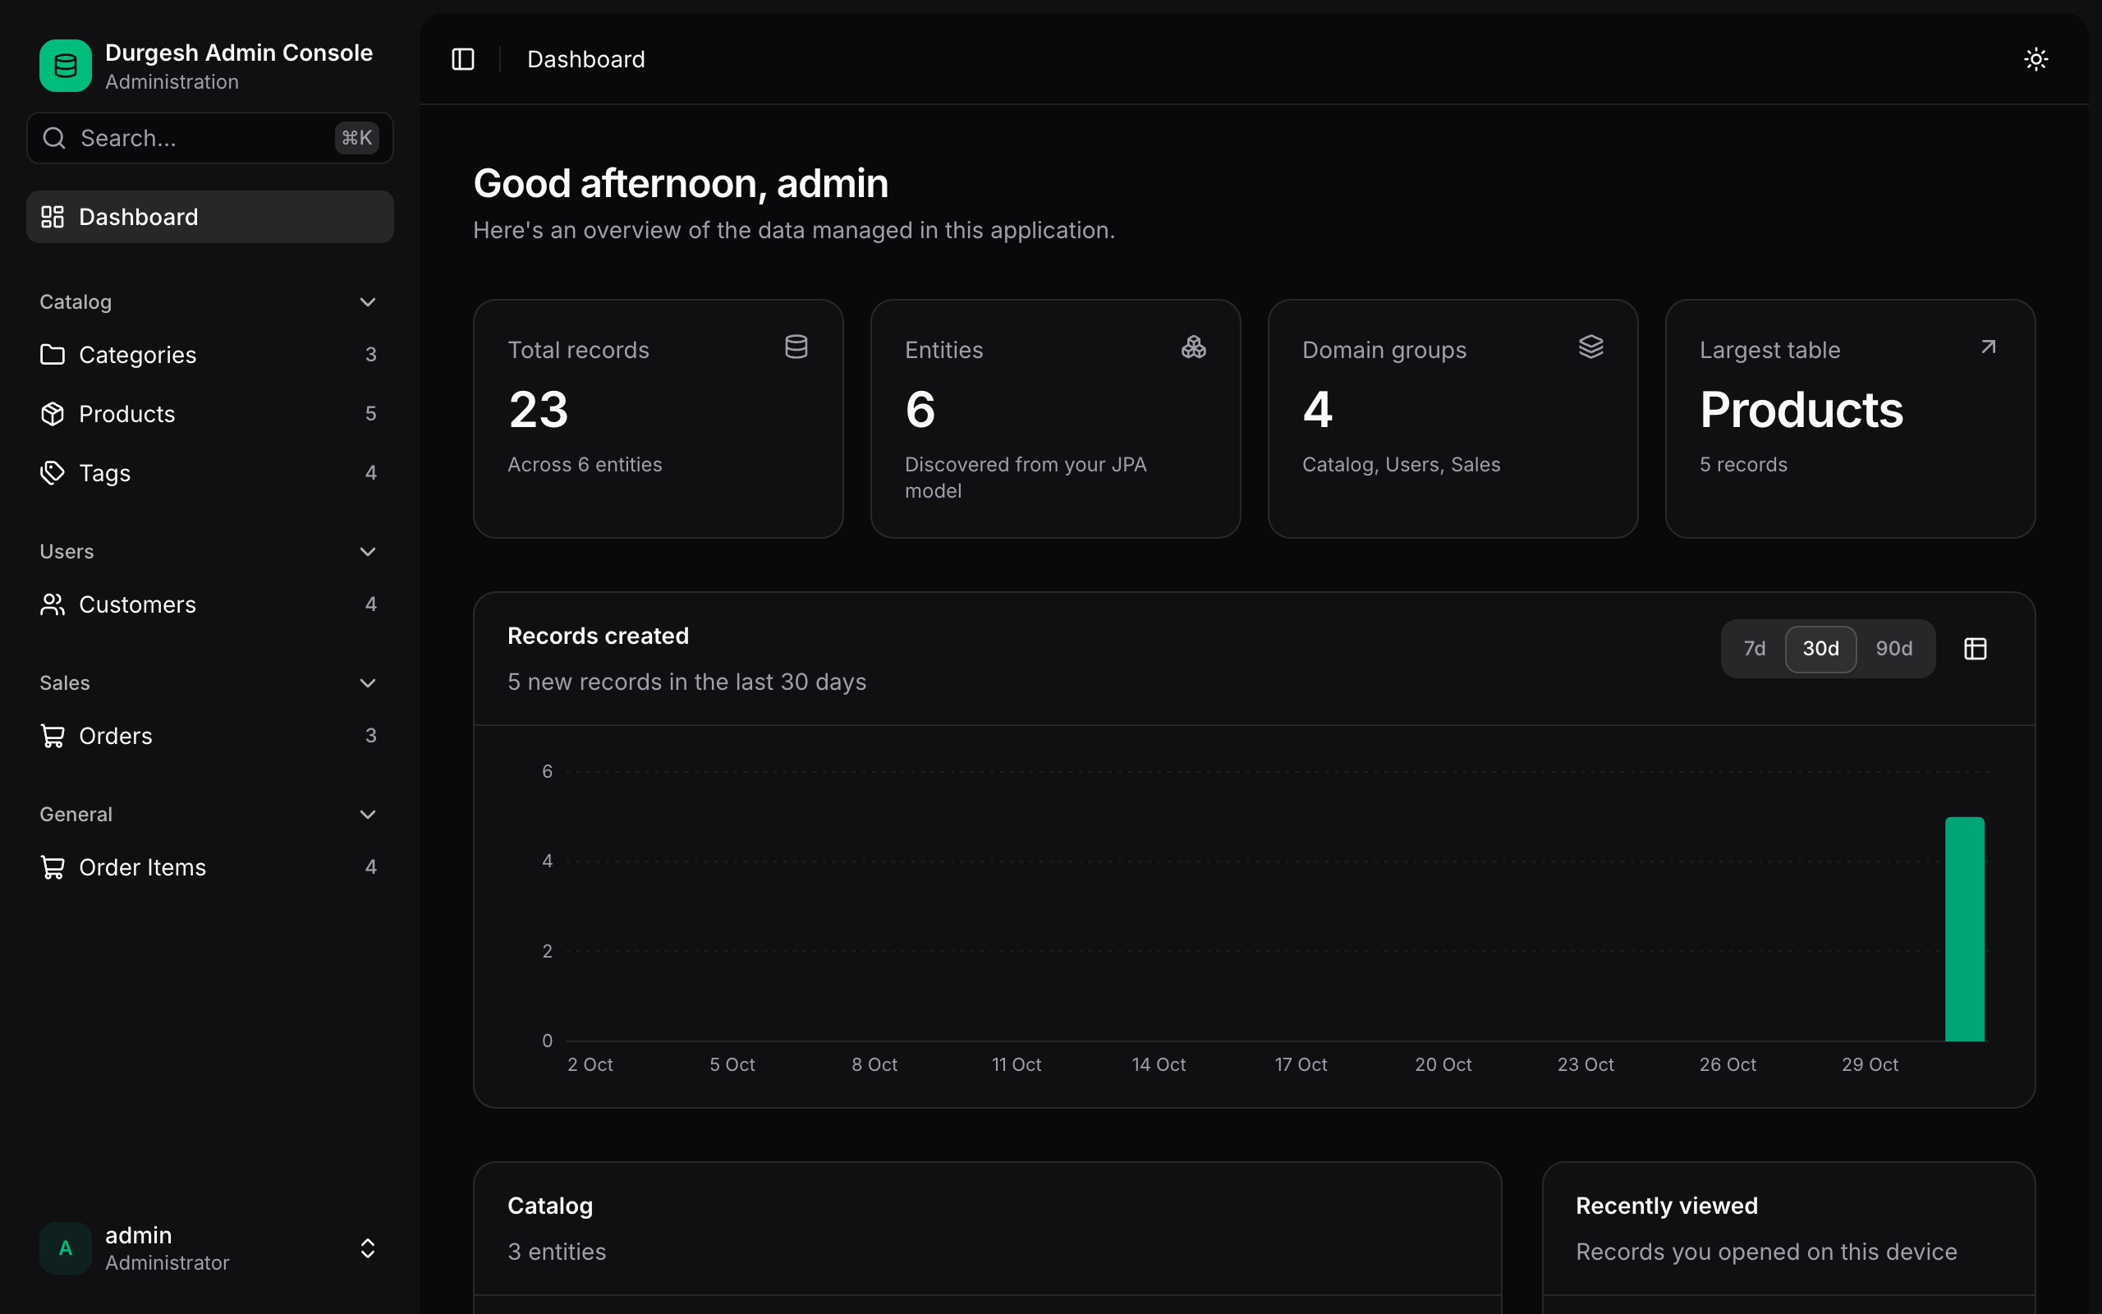The width and height of the screenshot is (2102, 1314).
Task: Collapse the General section chevron
Action: pos(367,815)
